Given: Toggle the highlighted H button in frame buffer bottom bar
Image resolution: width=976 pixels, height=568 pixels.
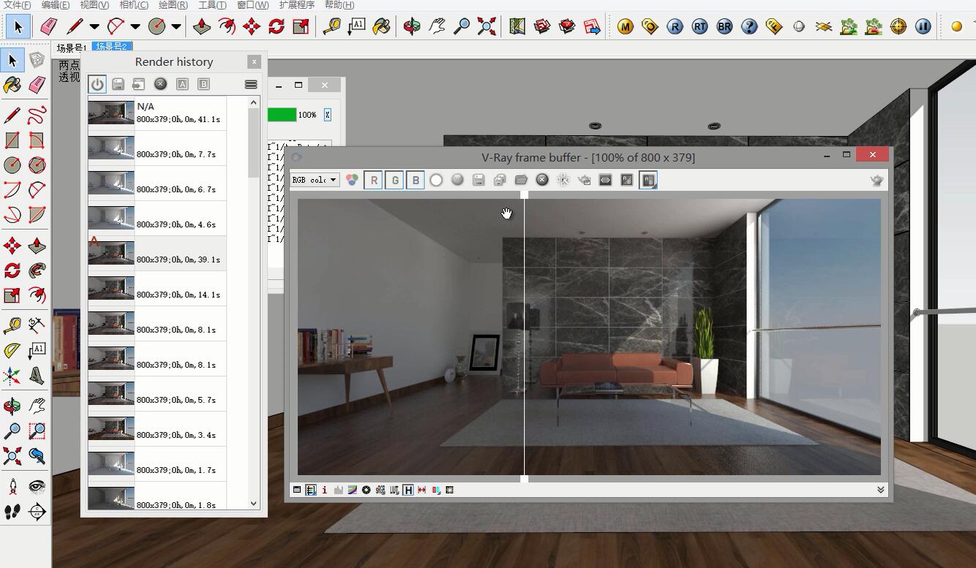Looking at the screenshot, I should pos(408,490).
